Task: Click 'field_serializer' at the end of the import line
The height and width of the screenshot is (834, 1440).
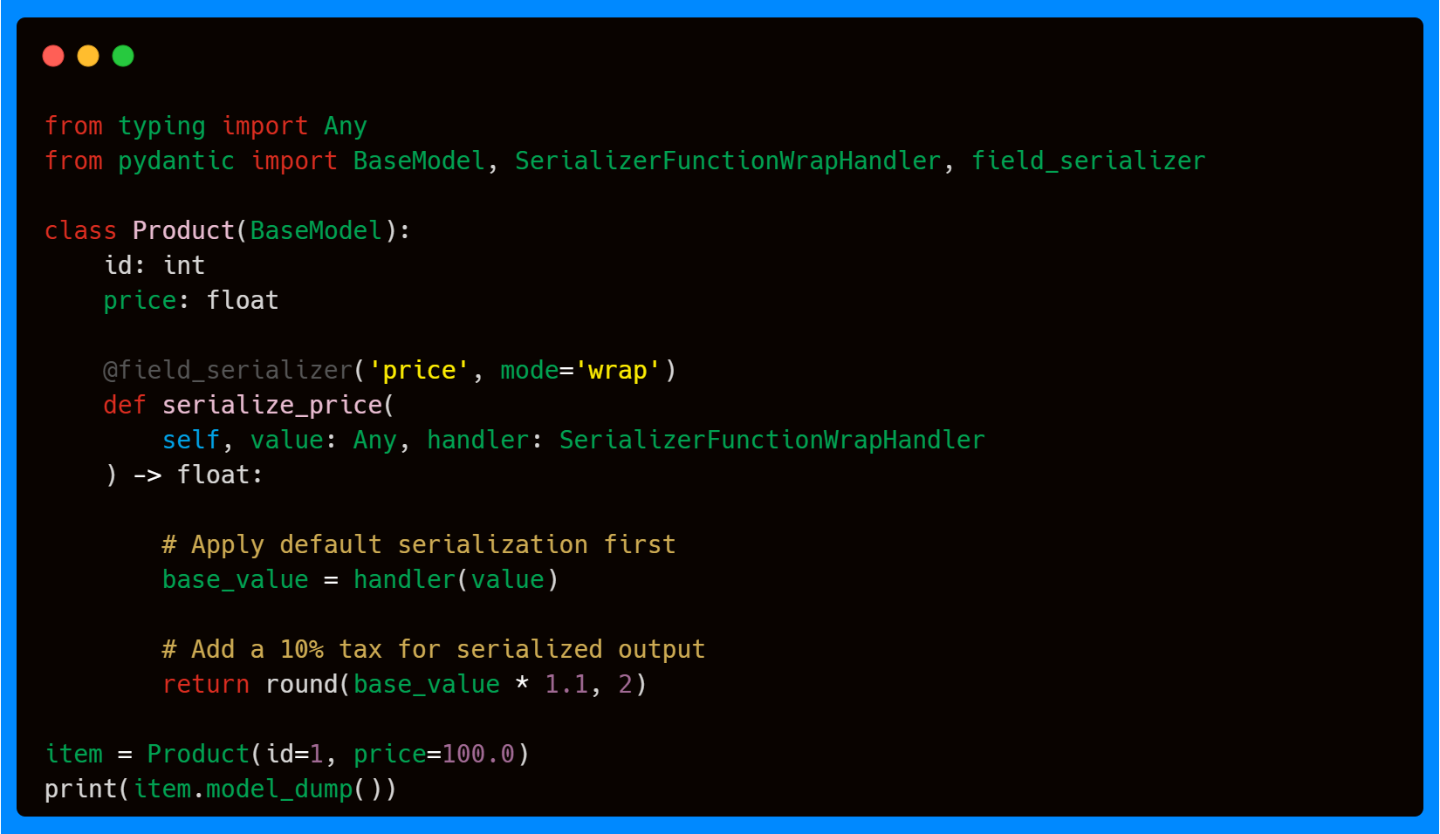Action: tap(1088, 161)
